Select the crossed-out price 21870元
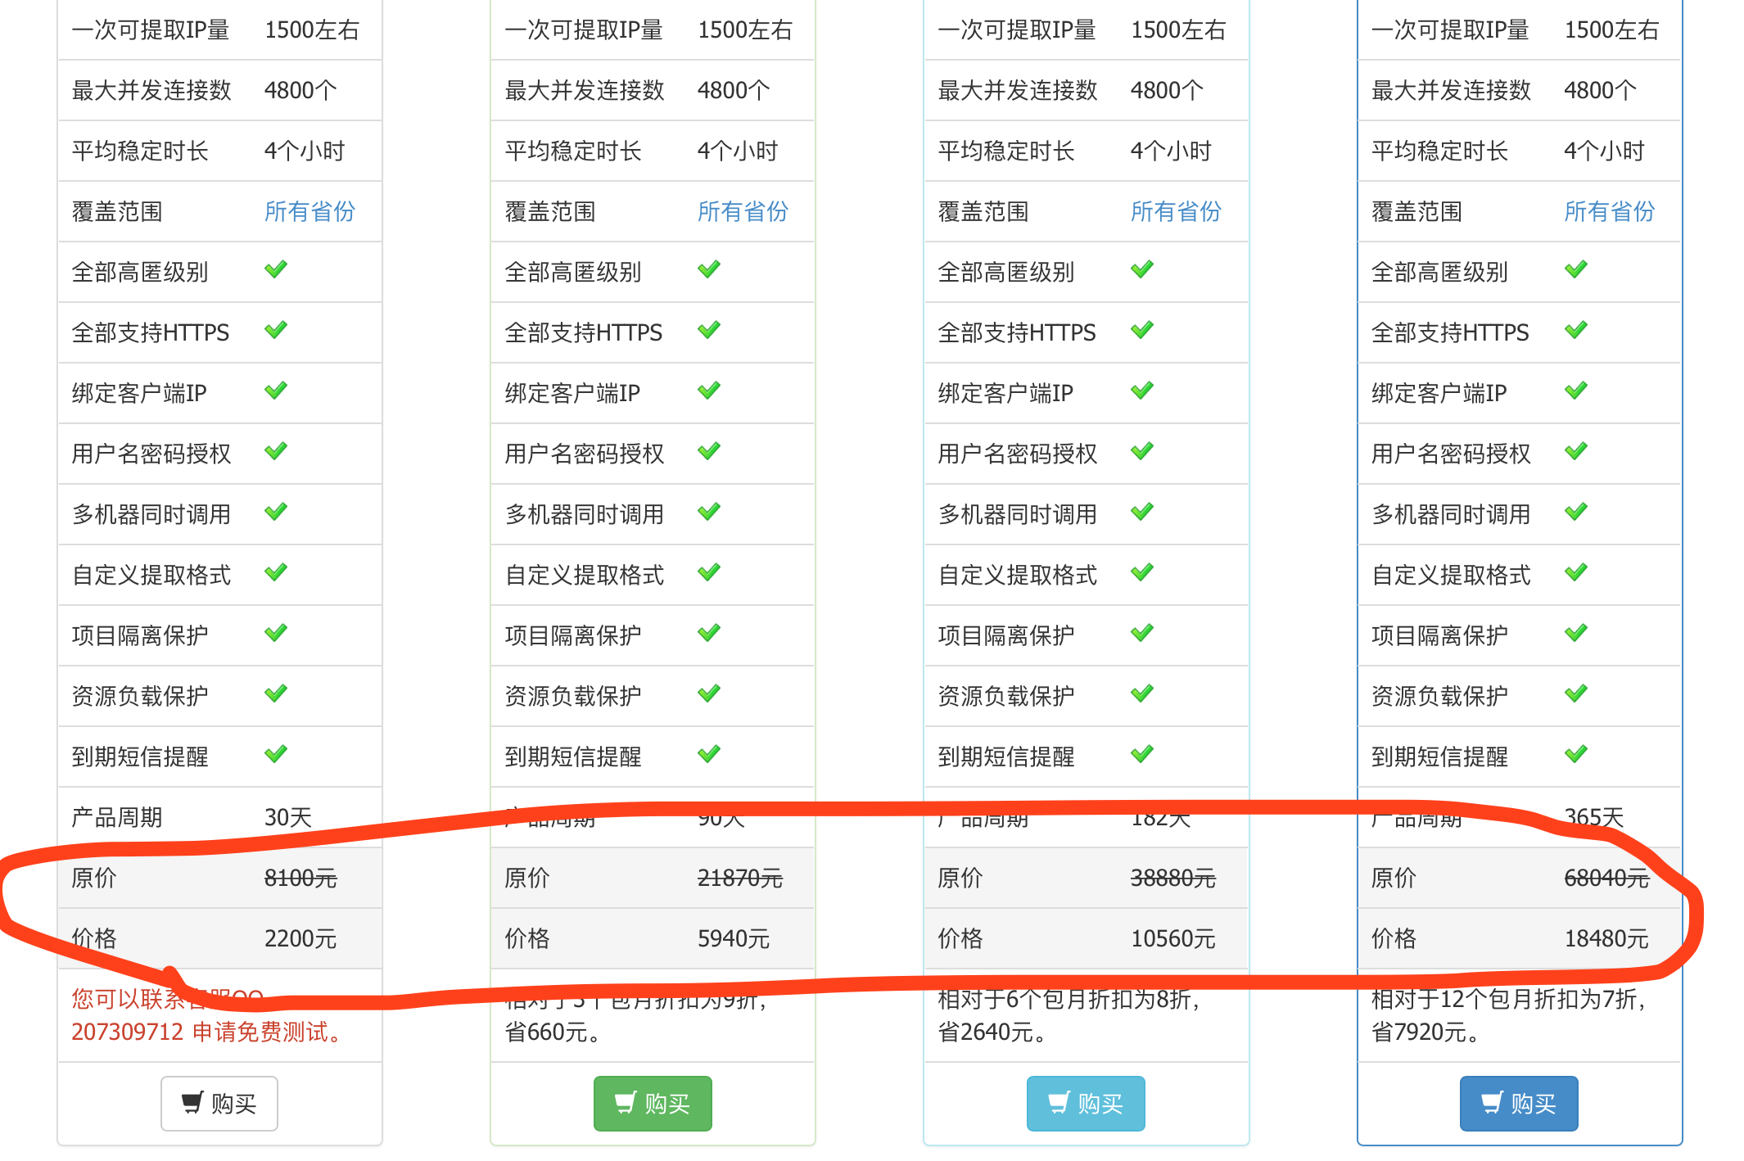The height and width of the screenshot is (1161, 1744). pyautogui.click(x=740, y=878)
